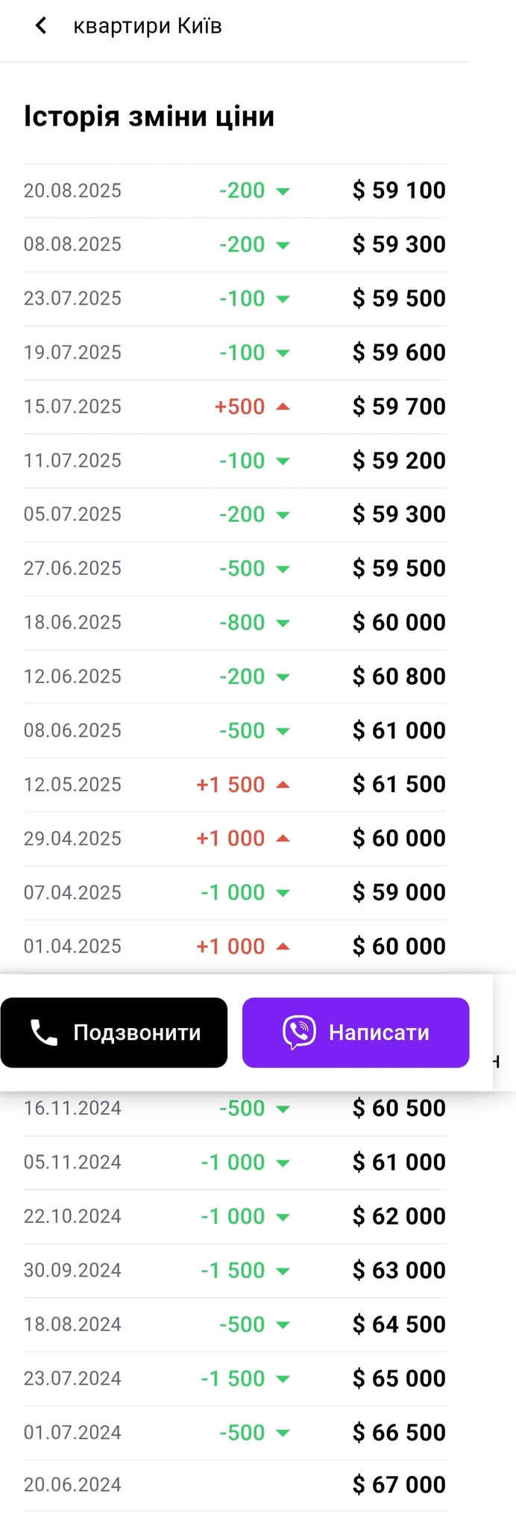Click green down arrow for 20.08.2025

click(x=283, y=191)
